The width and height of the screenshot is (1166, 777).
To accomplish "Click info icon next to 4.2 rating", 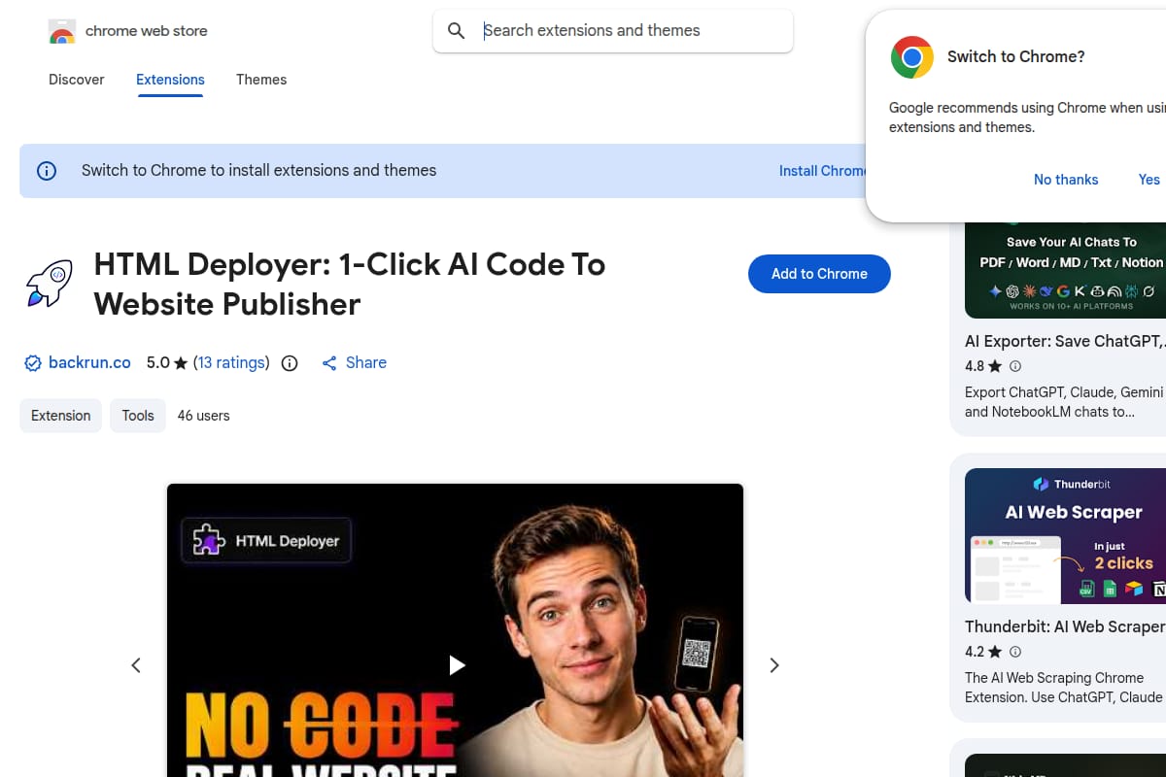I will [1015, 652].
